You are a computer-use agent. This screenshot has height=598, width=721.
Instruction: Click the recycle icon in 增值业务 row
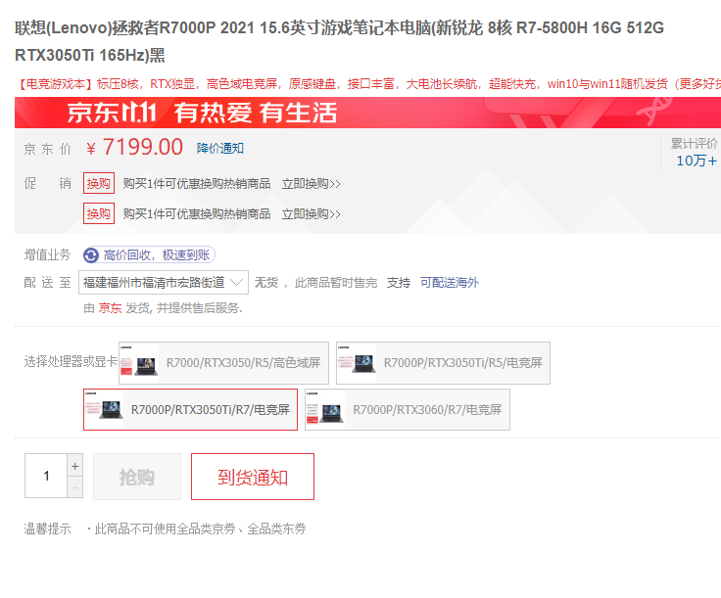click(x=91, y=255)
